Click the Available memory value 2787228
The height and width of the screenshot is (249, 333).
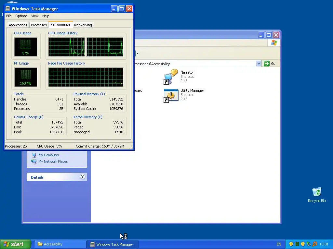[x=116, y=104]
